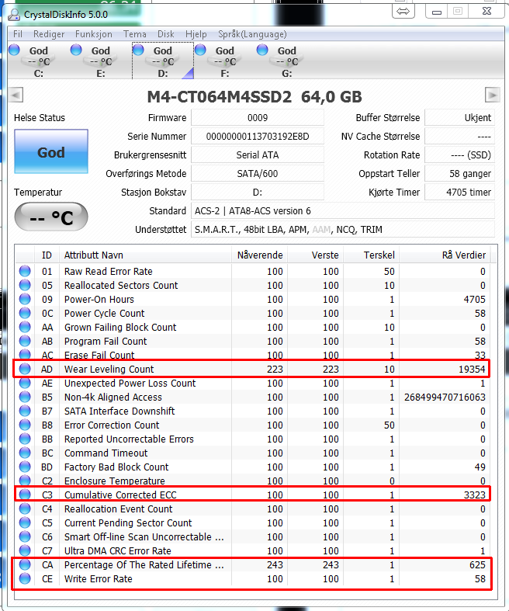
Task: Open the Hjelp menu
Action: (196, 34)
